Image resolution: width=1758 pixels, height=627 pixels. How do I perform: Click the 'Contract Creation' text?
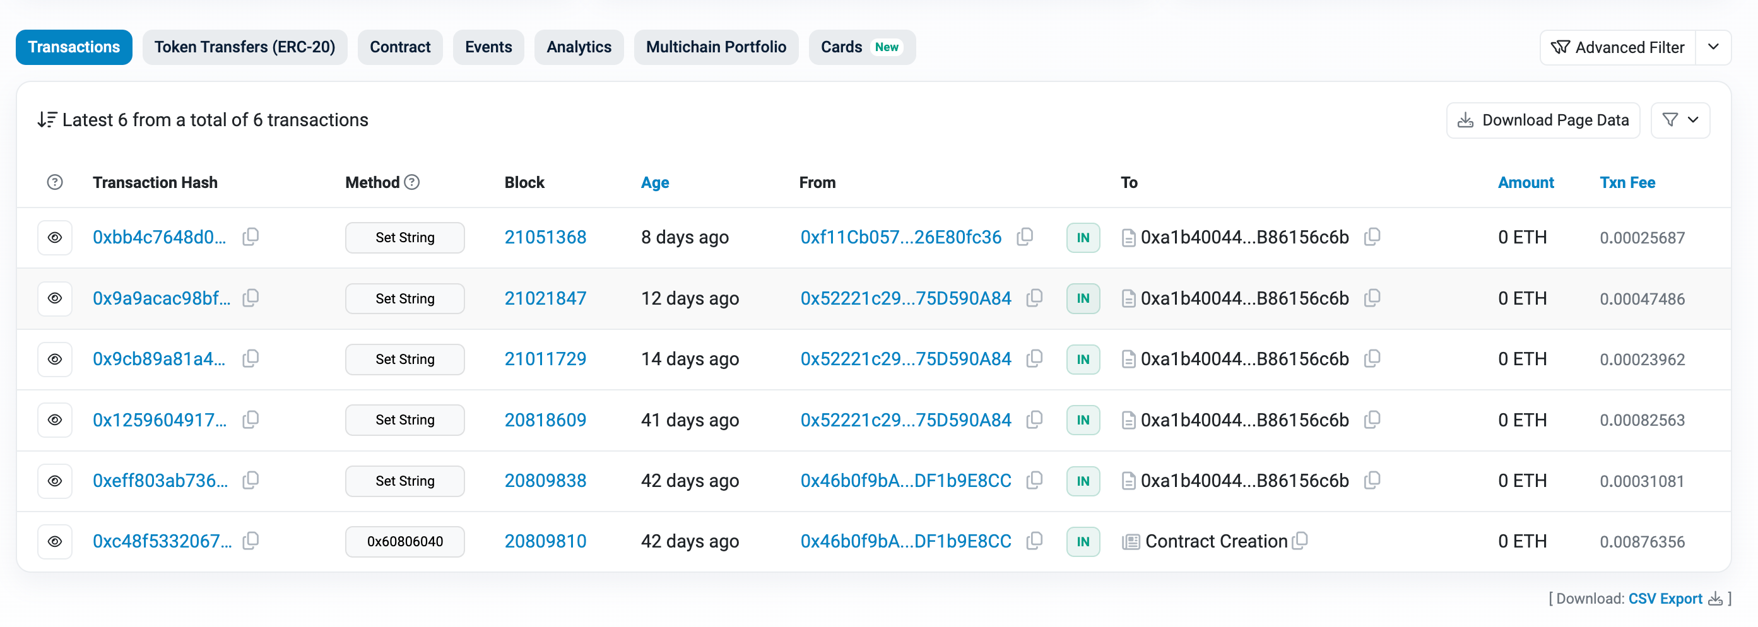1216,541
